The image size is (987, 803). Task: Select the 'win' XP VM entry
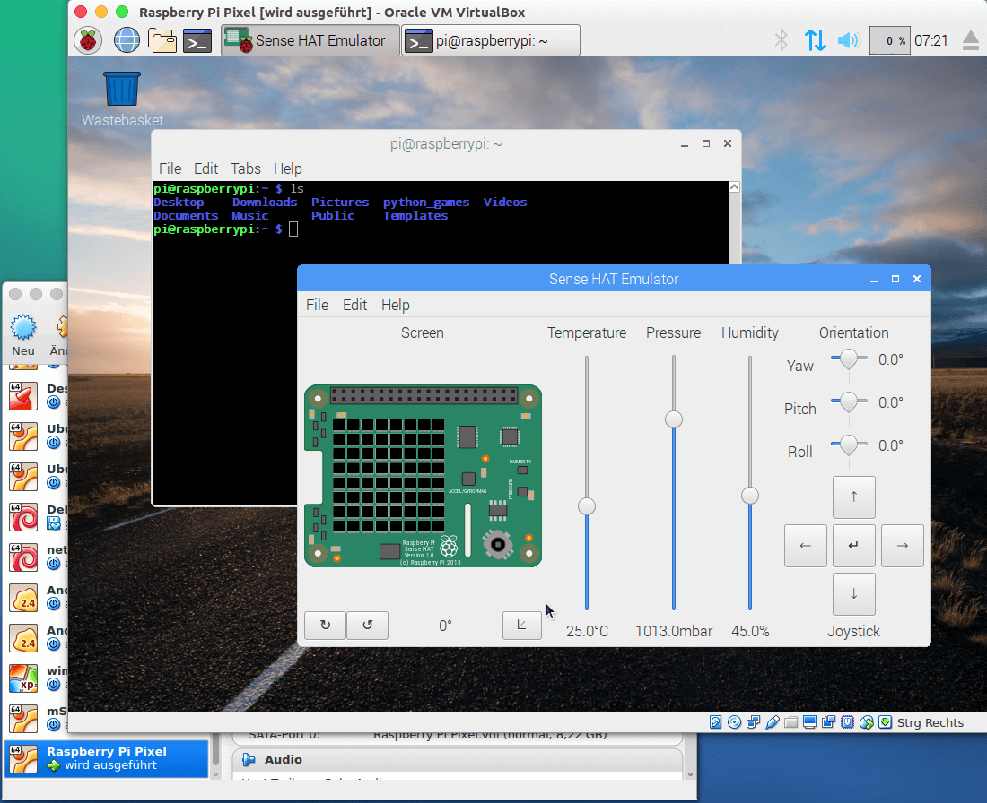37,678
